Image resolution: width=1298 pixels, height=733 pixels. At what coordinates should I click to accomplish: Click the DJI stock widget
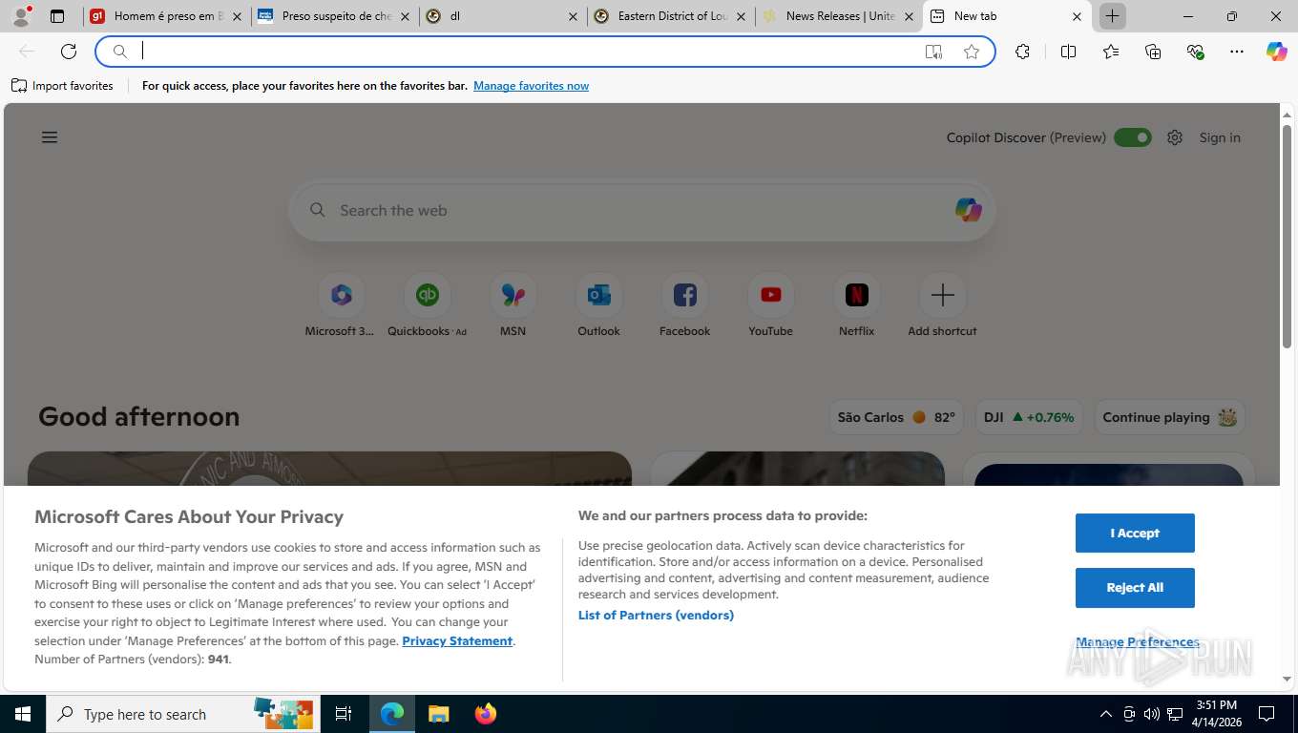tap(1029, 417)
